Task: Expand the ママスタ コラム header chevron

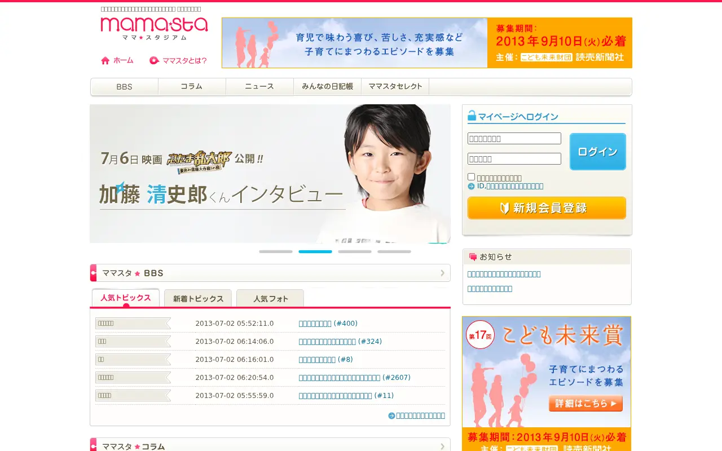Action: point(443,446)
